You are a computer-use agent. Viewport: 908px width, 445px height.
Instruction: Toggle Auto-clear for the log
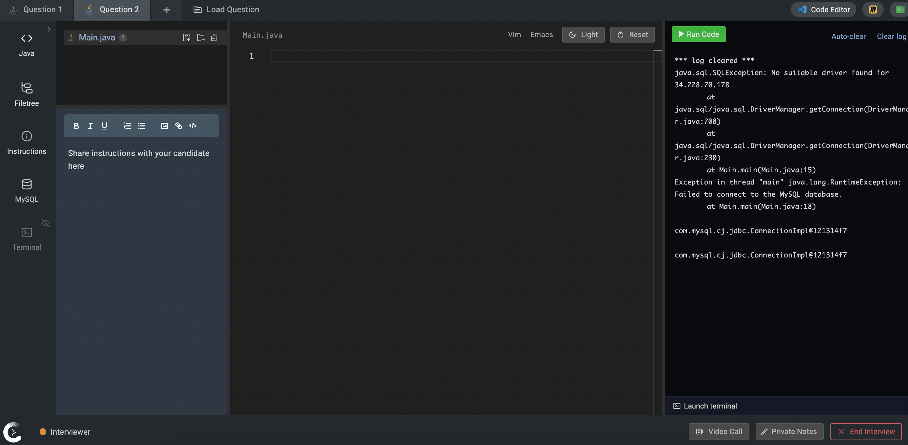848,36
